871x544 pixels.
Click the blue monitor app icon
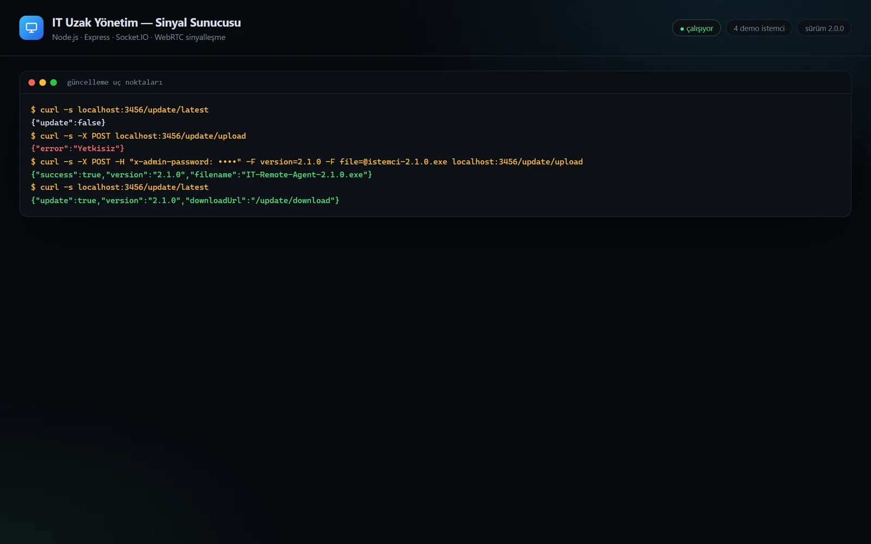coord(31,28)
